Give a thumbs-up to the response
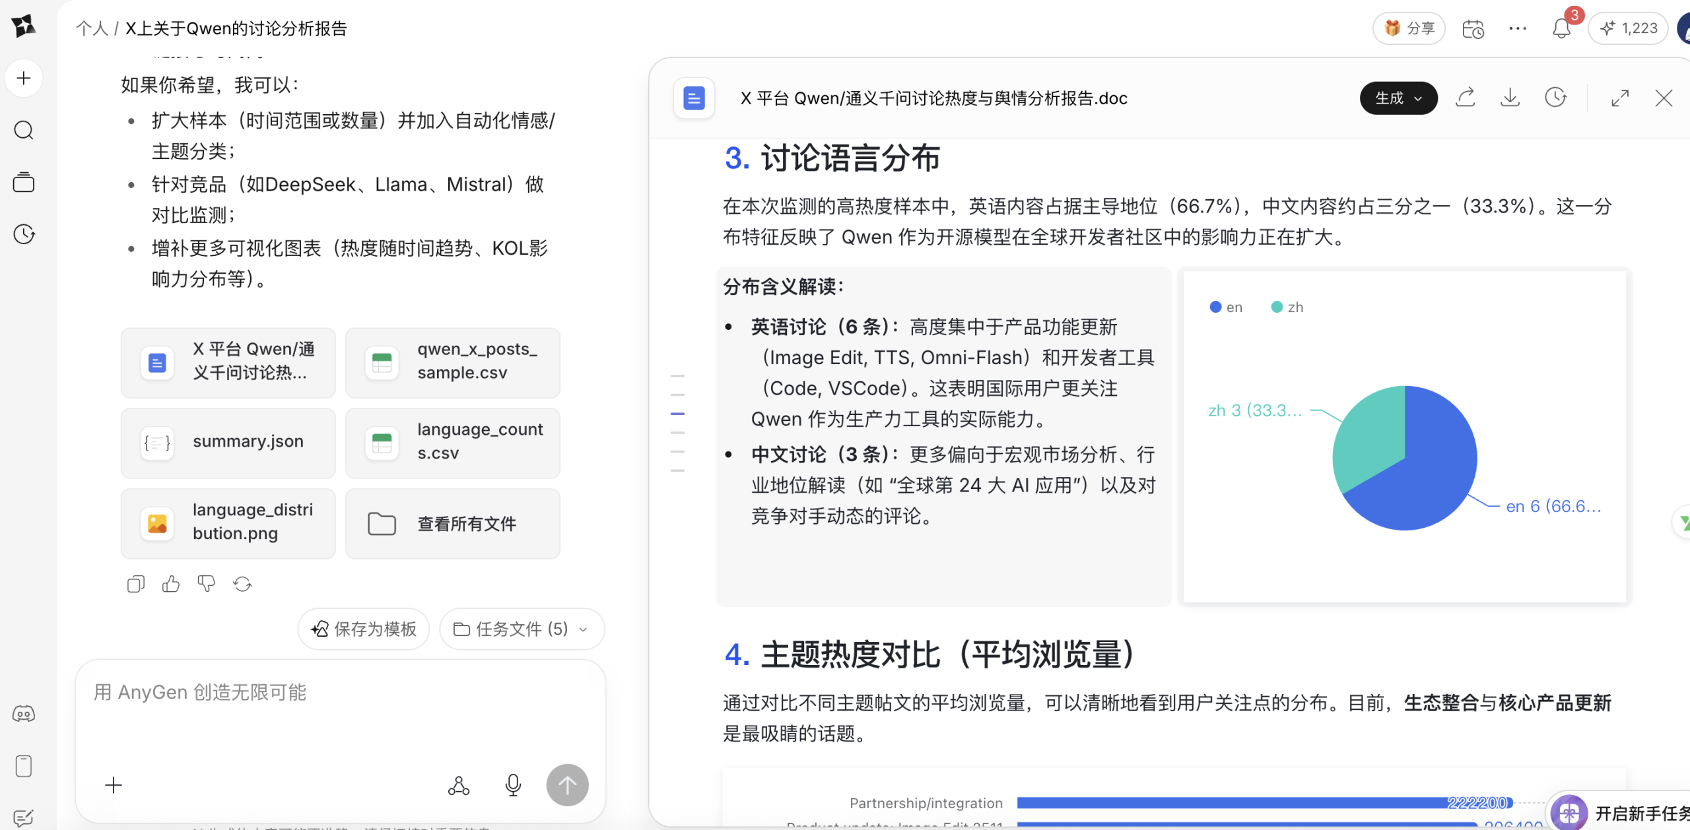 pyautogui.click(x=171, y=583)
